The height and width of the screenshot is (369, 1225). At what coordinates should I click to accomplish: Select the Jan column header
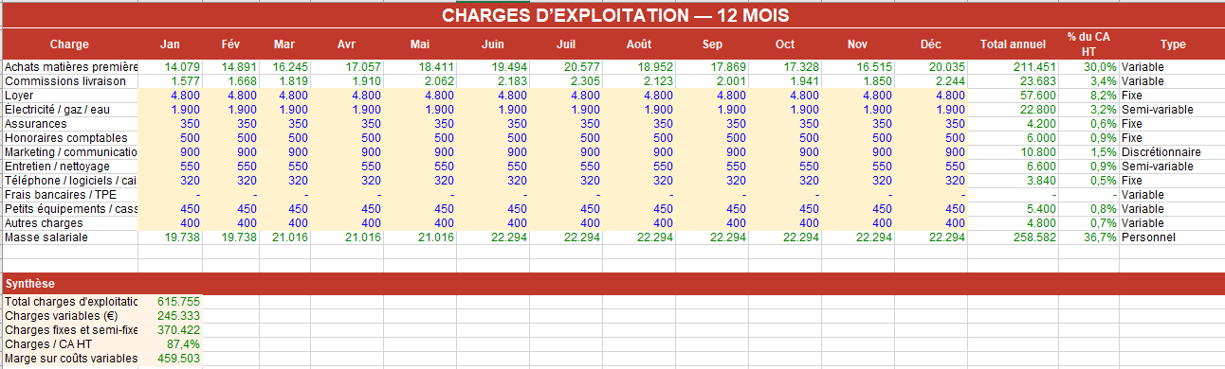click(x=171, y=44)
